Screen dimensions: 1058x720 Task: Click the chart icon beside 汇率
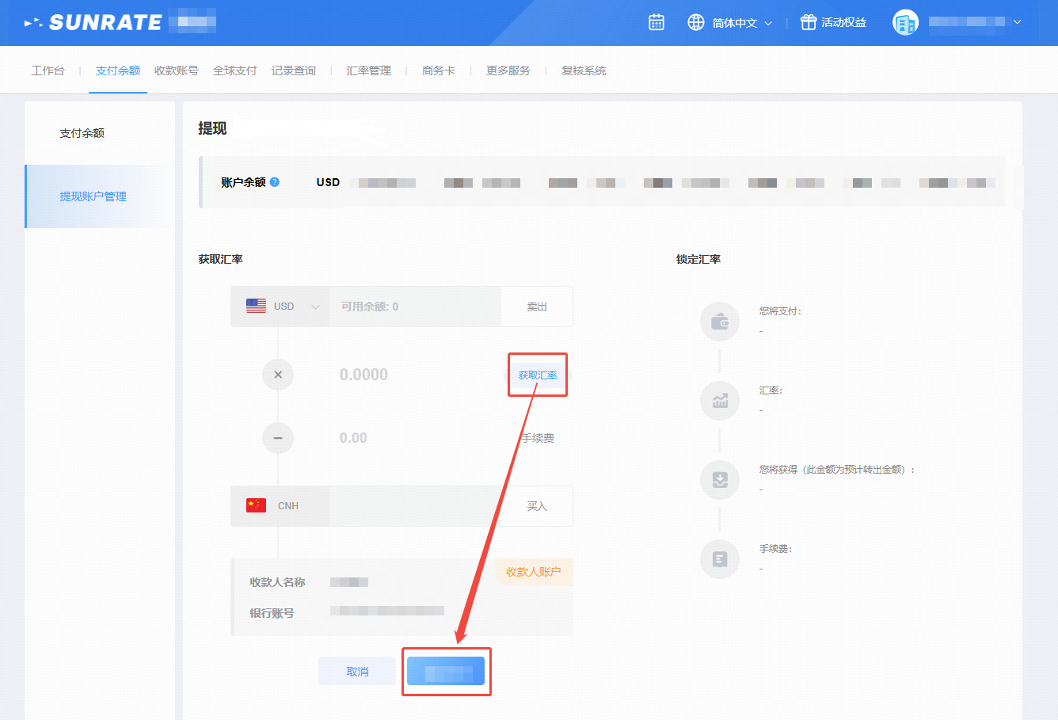720,401
